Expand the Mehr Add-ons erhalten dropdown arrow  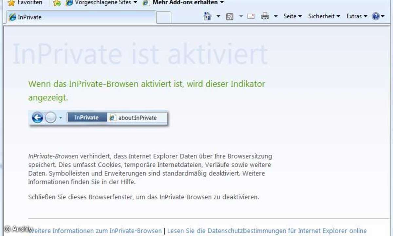tap(222, 3)
